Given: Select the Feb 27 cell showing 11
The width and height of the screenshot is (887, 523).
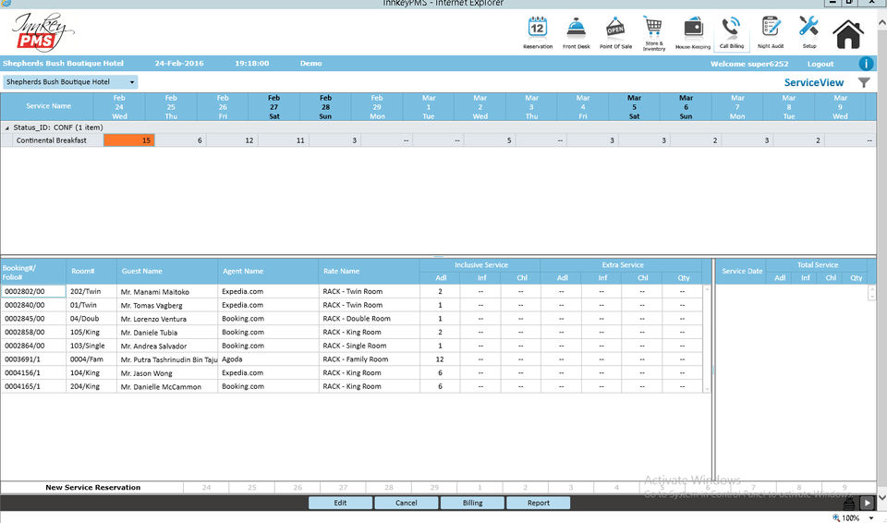Looking at the screenshot, I should click(284, 140).
